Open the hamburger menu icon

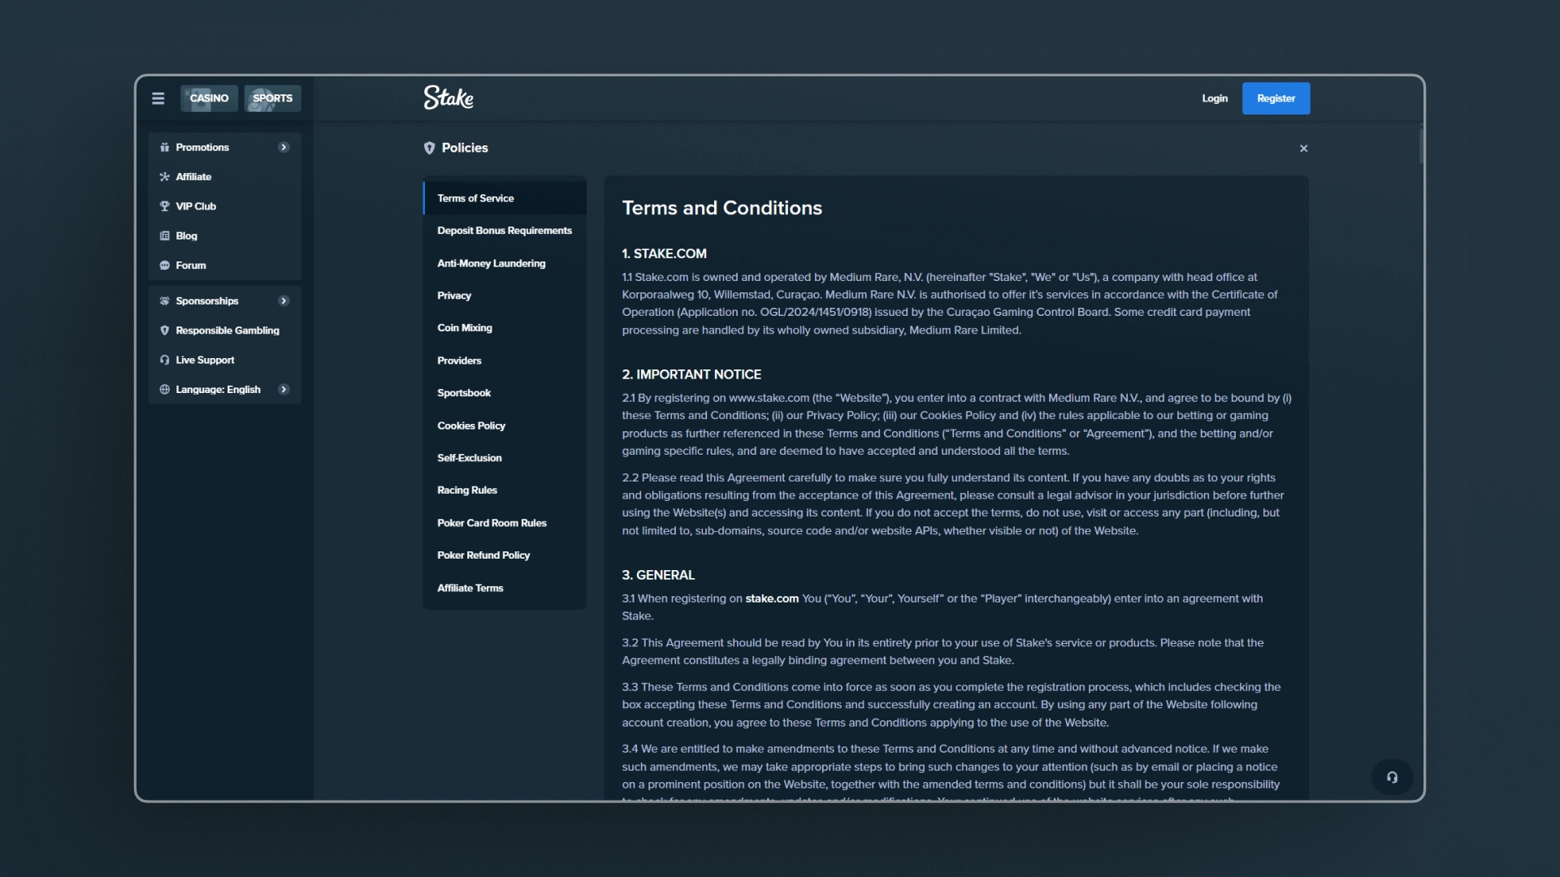[158, 98]
